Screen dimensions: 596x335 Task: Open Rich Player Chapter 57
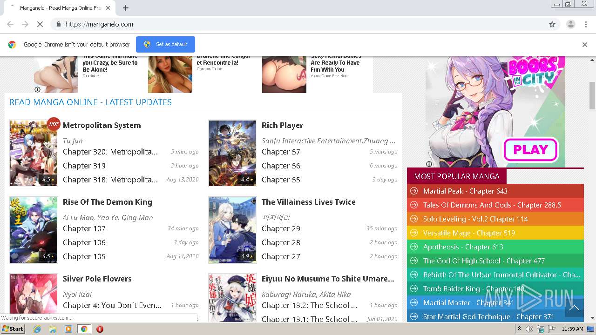pyautogui.click(x=281, y=152)
